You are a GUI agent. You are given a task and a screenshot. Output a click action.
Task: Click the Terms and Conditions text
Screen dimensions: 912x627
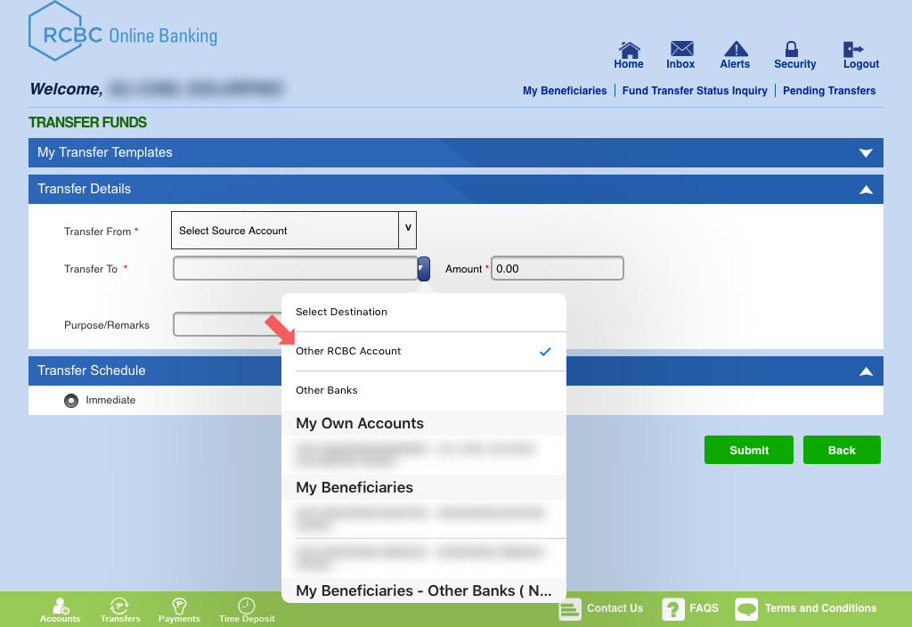pos(820,608)
